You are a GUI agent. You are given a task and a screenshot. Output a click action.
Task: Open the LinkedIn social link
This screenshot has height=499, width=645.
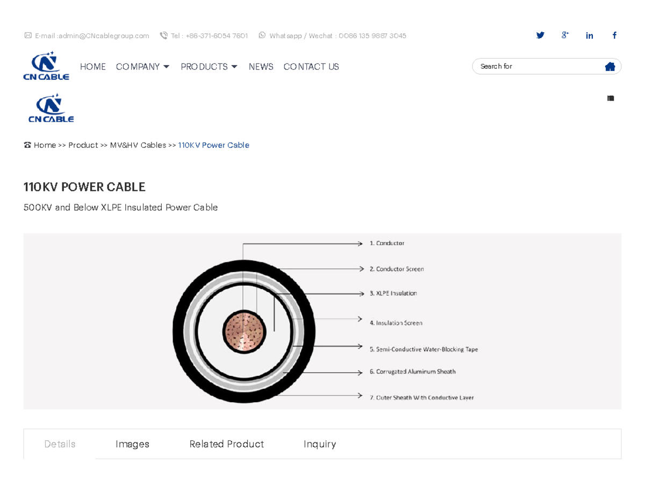[x=590, y=35]
